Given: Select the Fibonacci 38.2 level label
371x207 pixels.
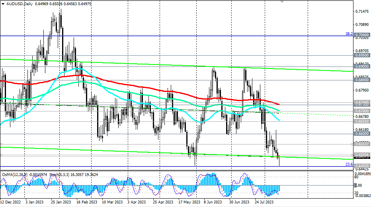Looking at the screenshot, I should [x=349, y=33].
